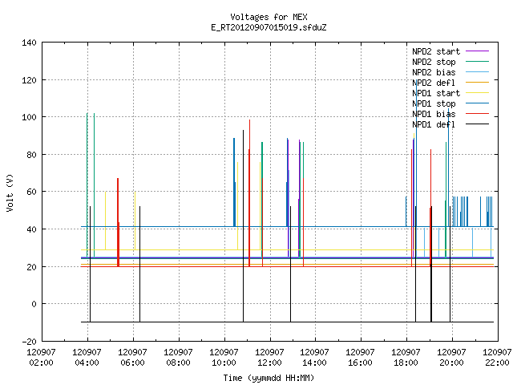Click the x-axis tick label 120907 20:00

pyautogui.click(x=451, y=358)
